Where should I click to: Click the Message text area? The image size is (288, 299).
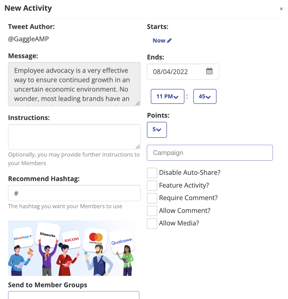click(x=74, y=84)
